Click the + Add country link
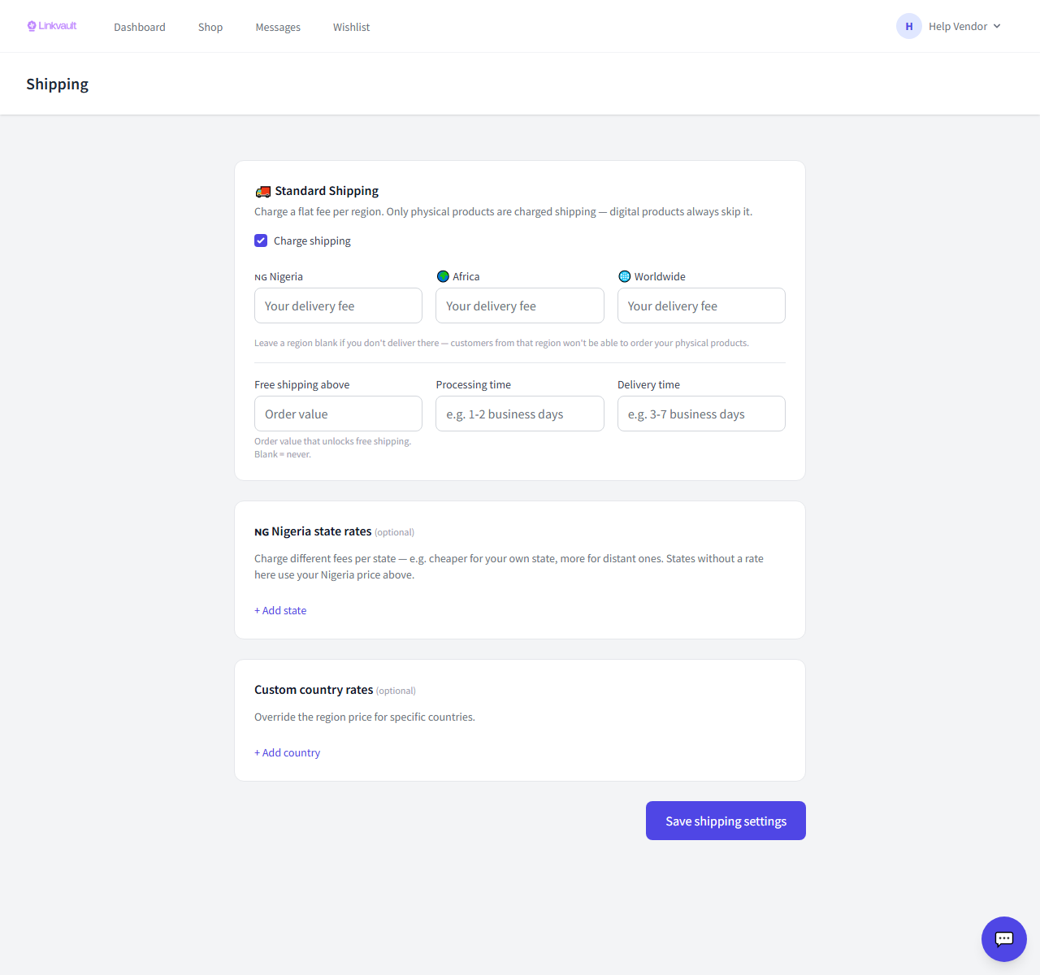1040x975 pixels. coord(287,752)
